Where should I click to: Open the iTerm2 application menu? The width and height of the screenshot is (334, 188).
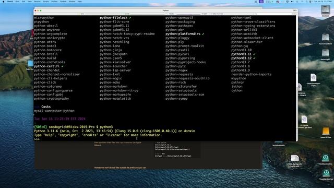(10, 2)
